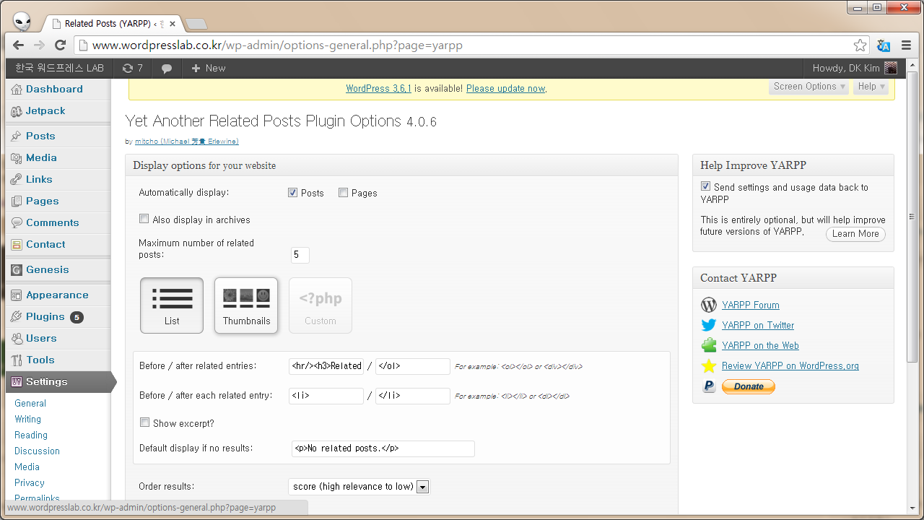924x520 pixels.
Task: Click the PayPal Donate button
Action: [748, 386]
